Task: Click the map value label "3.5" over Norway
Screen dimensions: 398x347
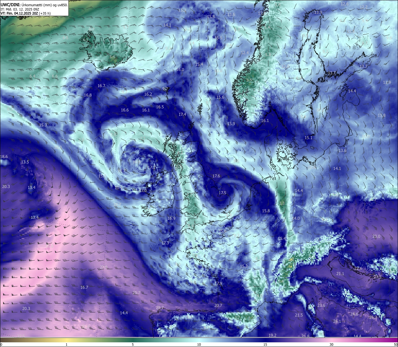Action: point(249,80)
